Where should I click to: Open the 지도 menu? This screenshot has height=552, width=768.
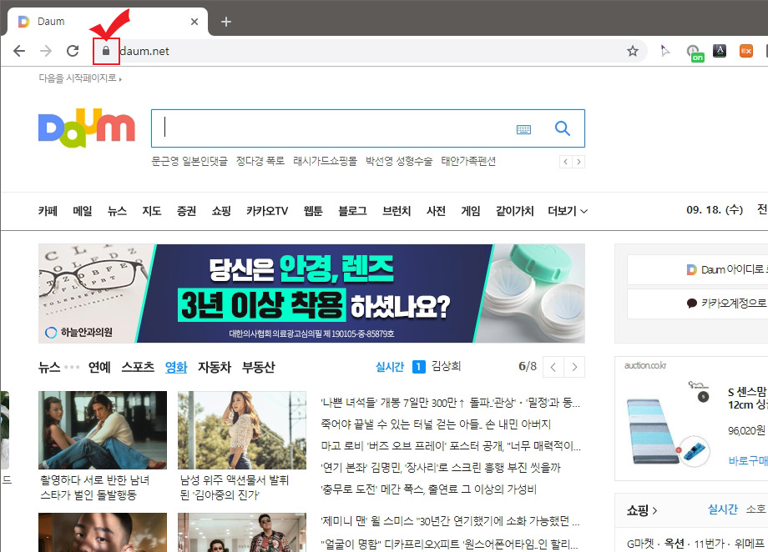pos(151,211)
